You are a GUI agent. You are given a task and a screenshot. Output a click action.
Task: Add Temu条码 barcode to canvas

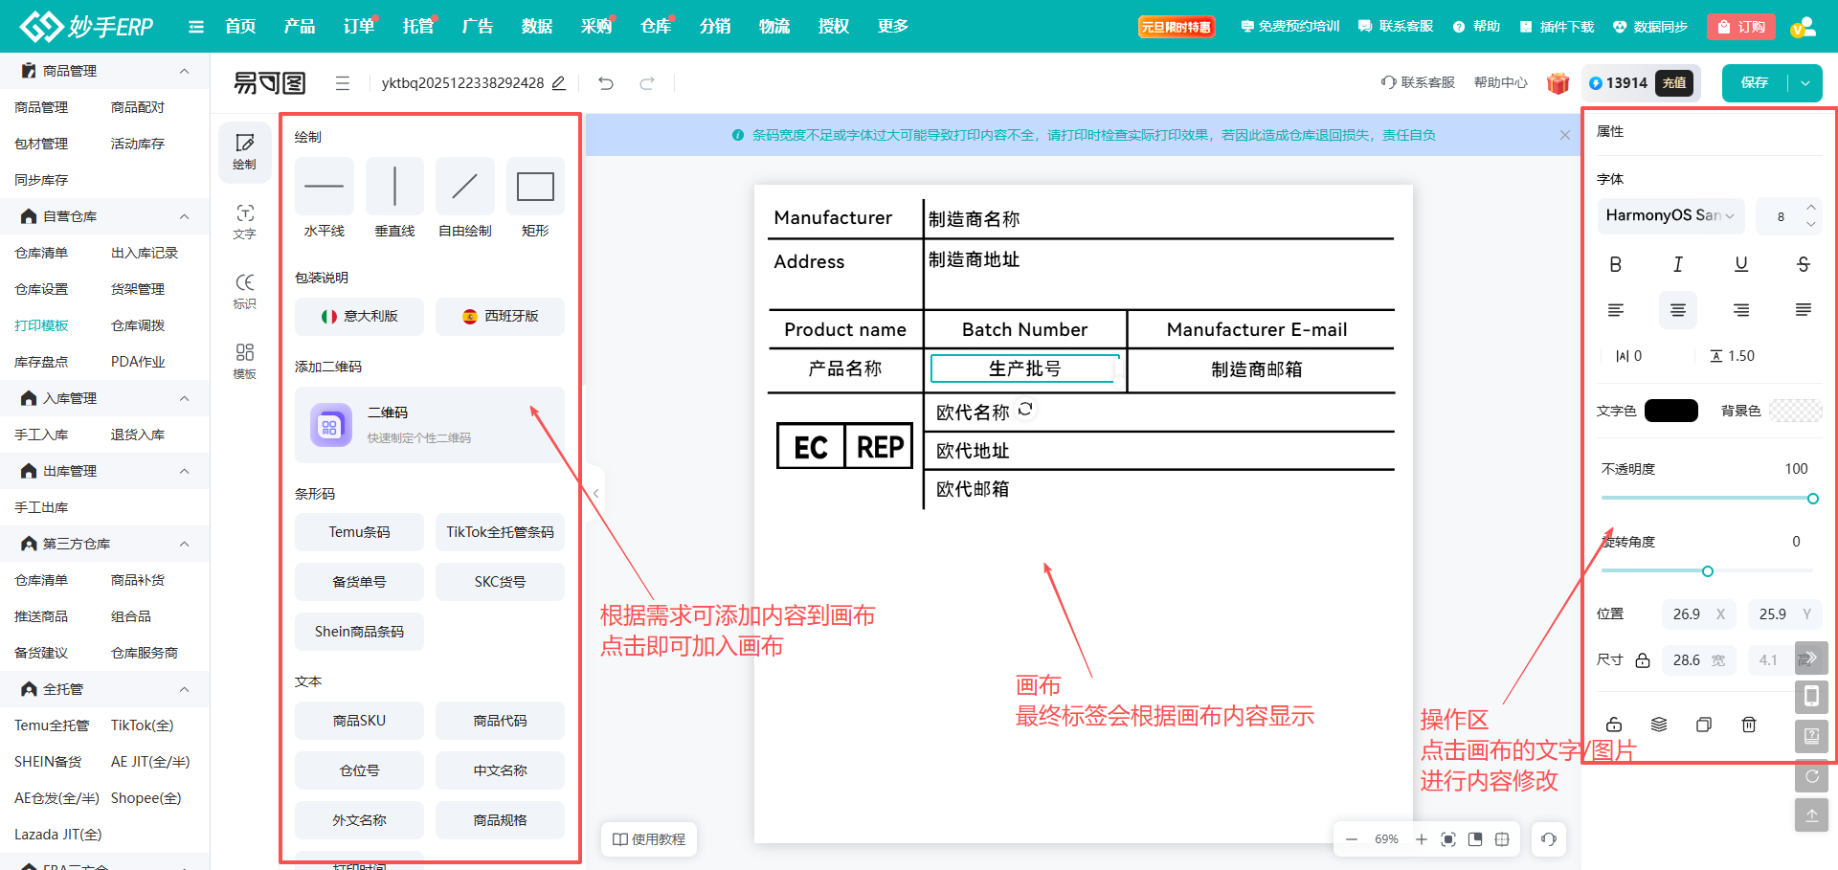coord(359,532)
